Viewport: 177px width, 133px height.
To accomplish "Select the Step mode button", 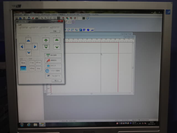I will (38, 68).
